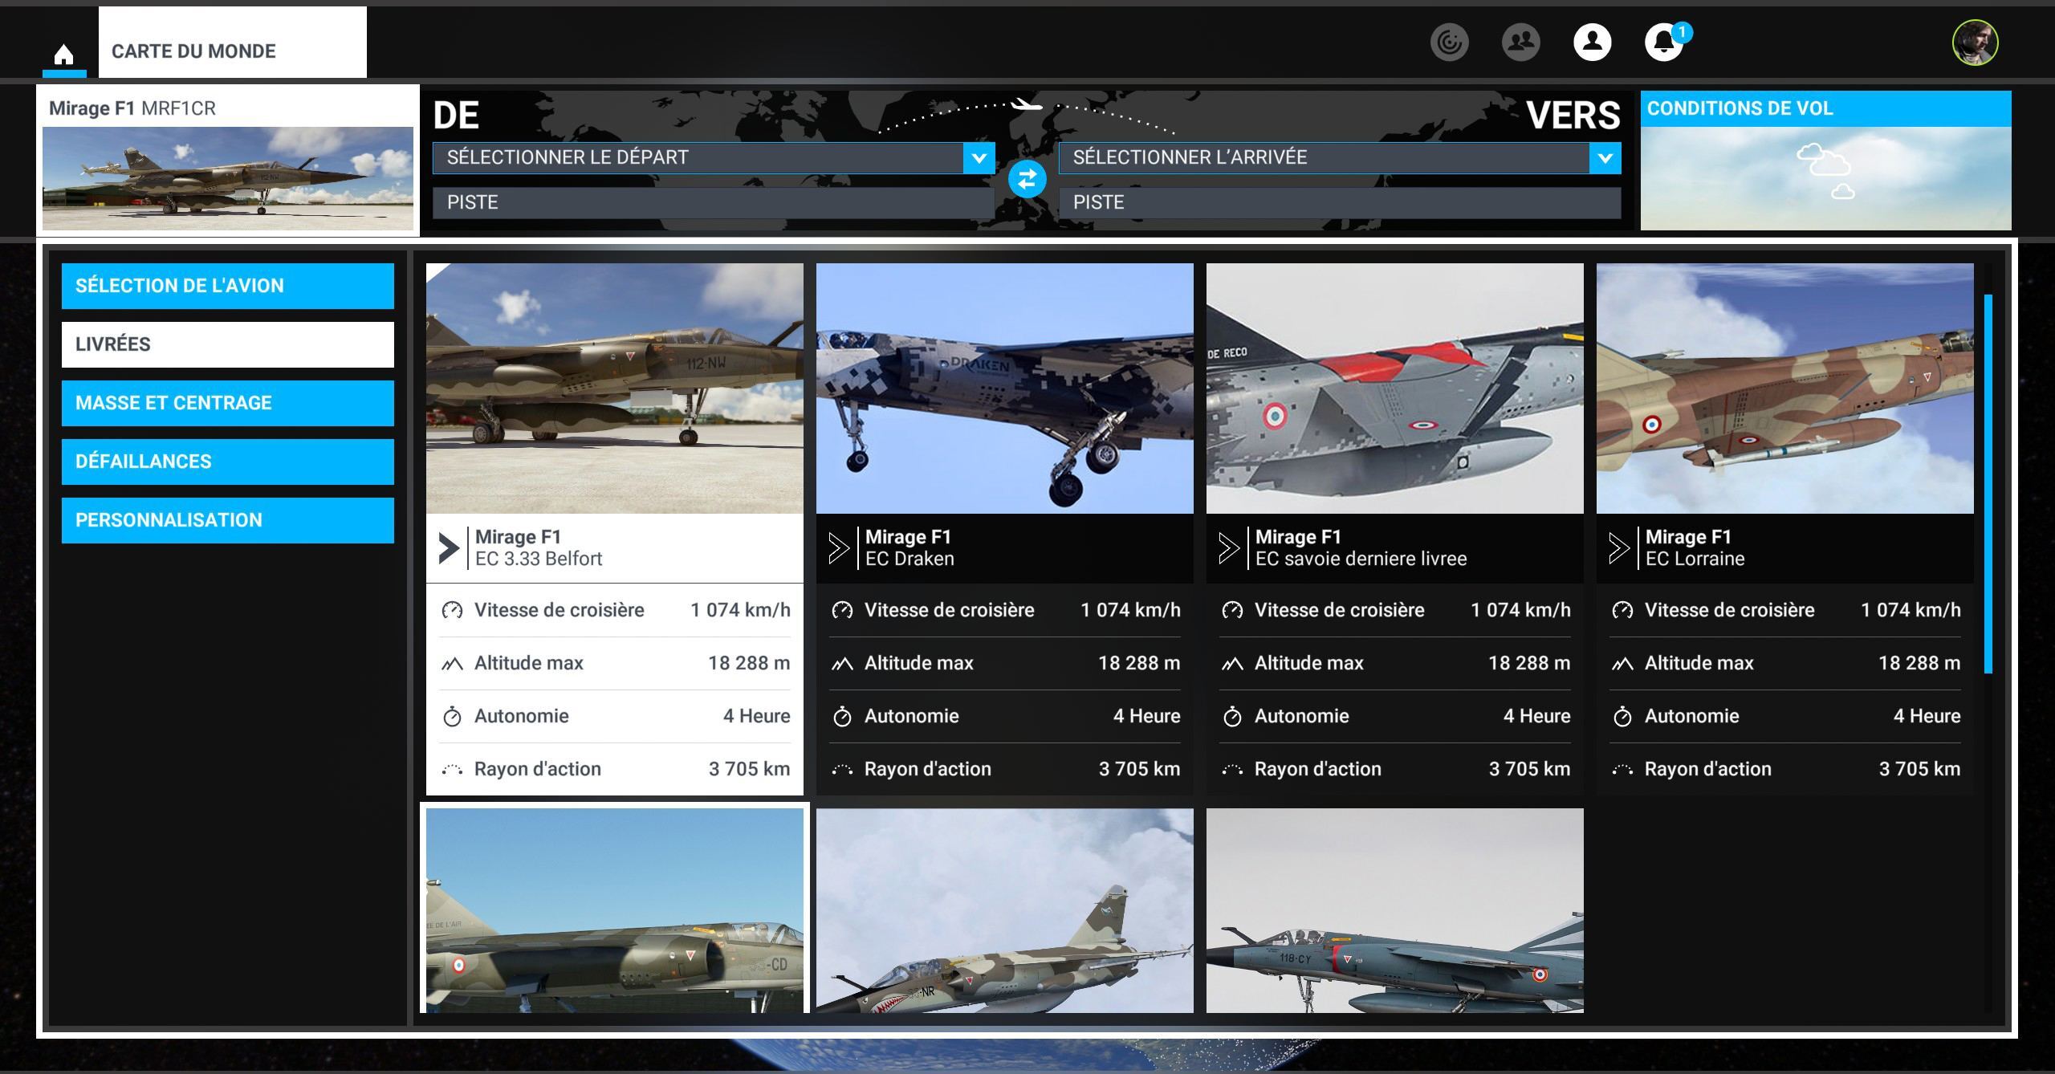Select the EC 3.33 Belfort arrow icon
Screen dimensions: 2055x1074
click(x=449, y=548)
